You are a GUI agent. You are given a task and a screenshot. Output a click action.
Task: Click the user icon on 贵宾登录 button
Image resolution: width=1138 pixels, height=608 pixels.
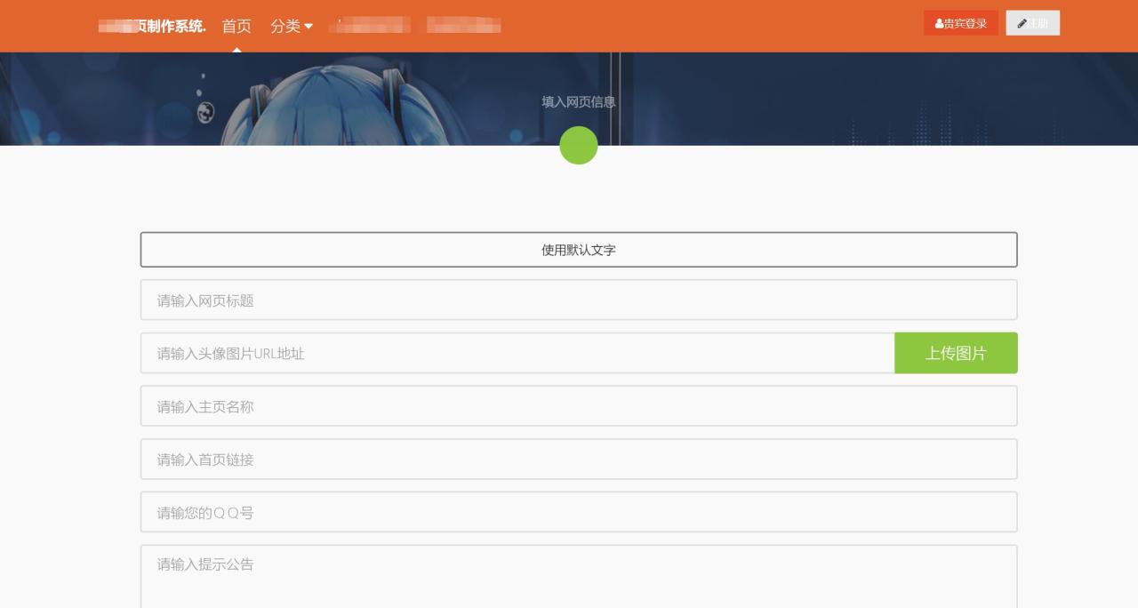(x=938, y=22)
